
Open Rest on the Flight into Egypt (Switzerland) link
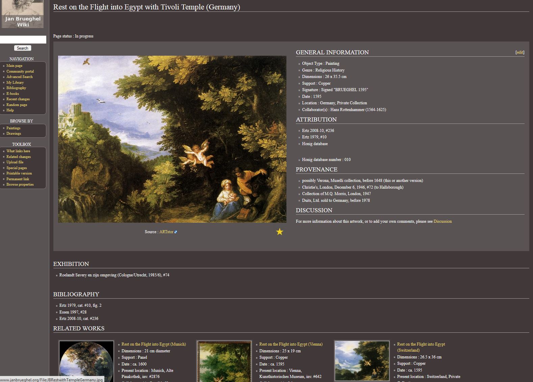(x=421, y=347)
